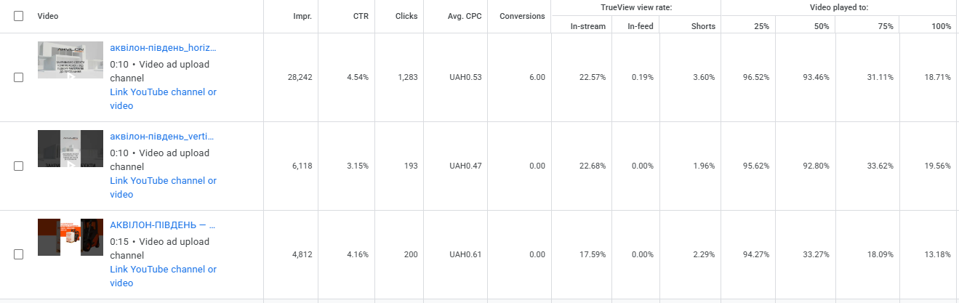Viewport: 959px width, 303px height.
Task: Sort by the 100% video played column
Action: click(942, 26)
